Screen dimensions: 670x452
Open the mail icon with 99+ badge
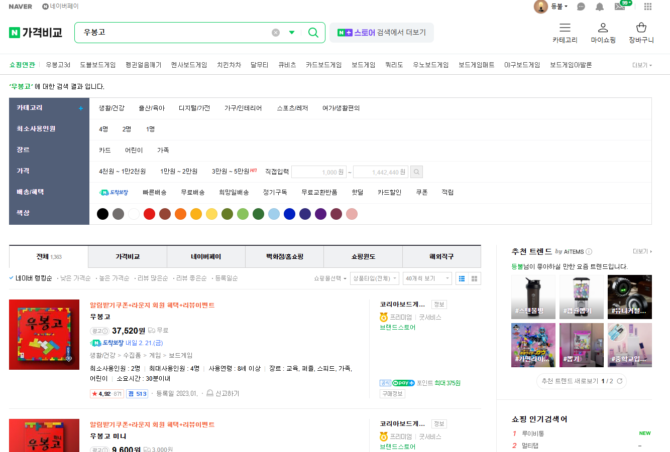620,7
